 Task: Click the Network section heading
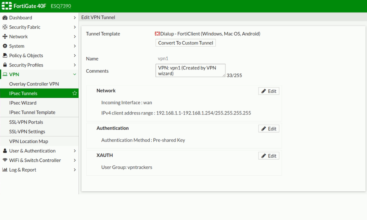[106, 90]
